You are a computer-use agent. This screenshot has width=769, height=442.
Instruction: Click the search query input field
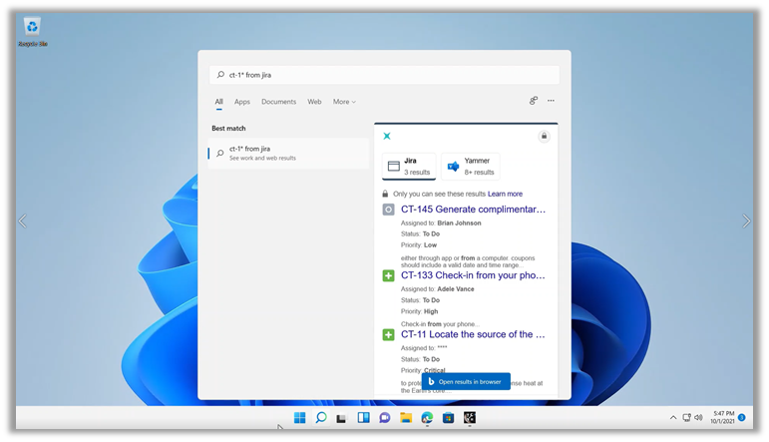pyautogui.click(x=385, y=75)
